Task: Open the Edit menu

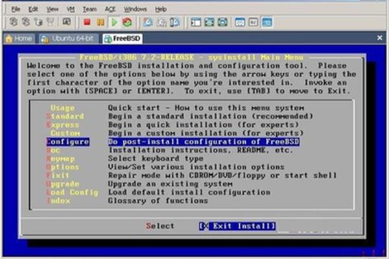Action: pyautogui.click(x=33, y=10)
